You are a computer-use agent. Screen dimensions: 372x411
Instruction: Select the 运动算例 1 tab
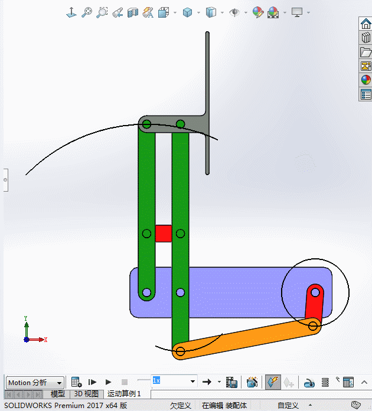[124, 394]
